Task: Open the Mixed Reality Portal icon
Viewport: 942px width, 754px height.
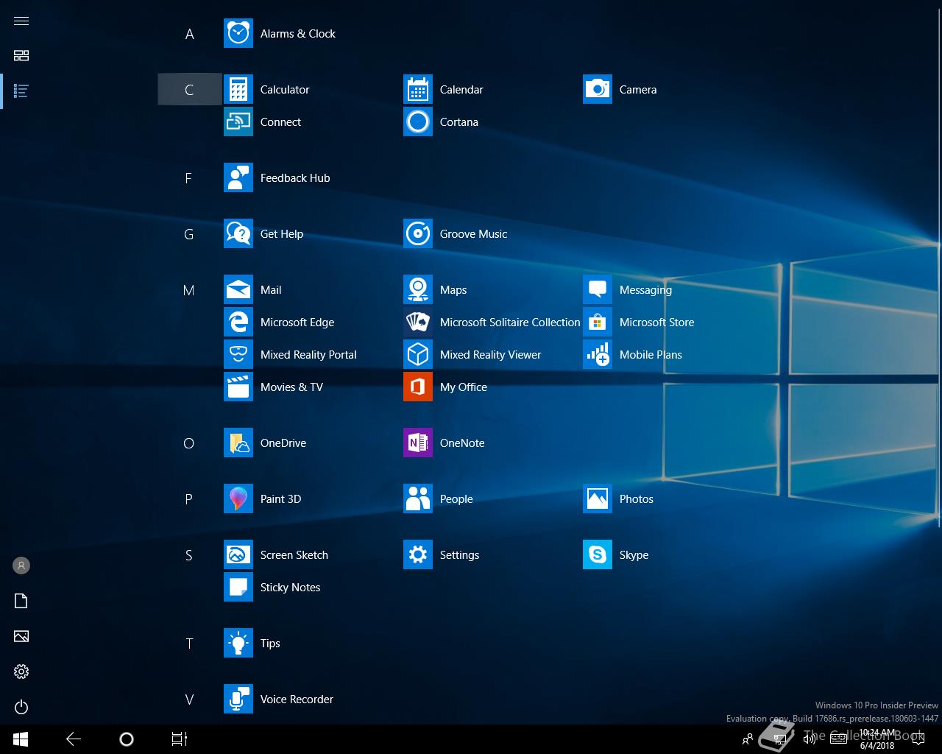Action: click(x=238, y=355)
